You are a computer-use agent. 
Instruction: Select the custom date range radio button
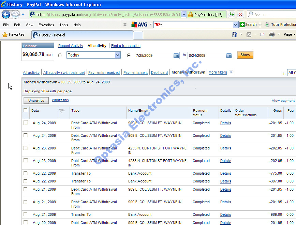coord(129,55)
